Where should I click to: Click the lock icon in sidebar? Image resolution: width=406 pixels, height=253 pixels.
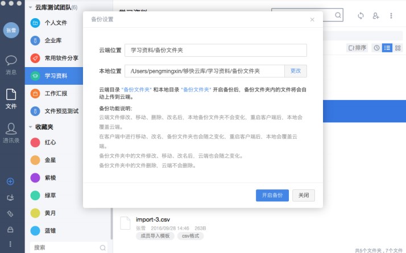pyautogui.click(x=10, y=230)
